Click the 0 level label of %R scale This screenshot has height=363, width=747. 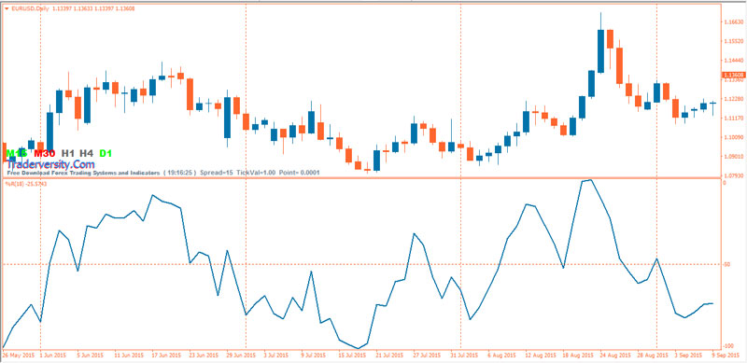click(x=725, y=183)
